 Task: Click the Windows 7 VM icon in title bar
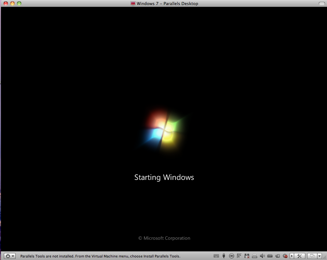click(133, 4)
